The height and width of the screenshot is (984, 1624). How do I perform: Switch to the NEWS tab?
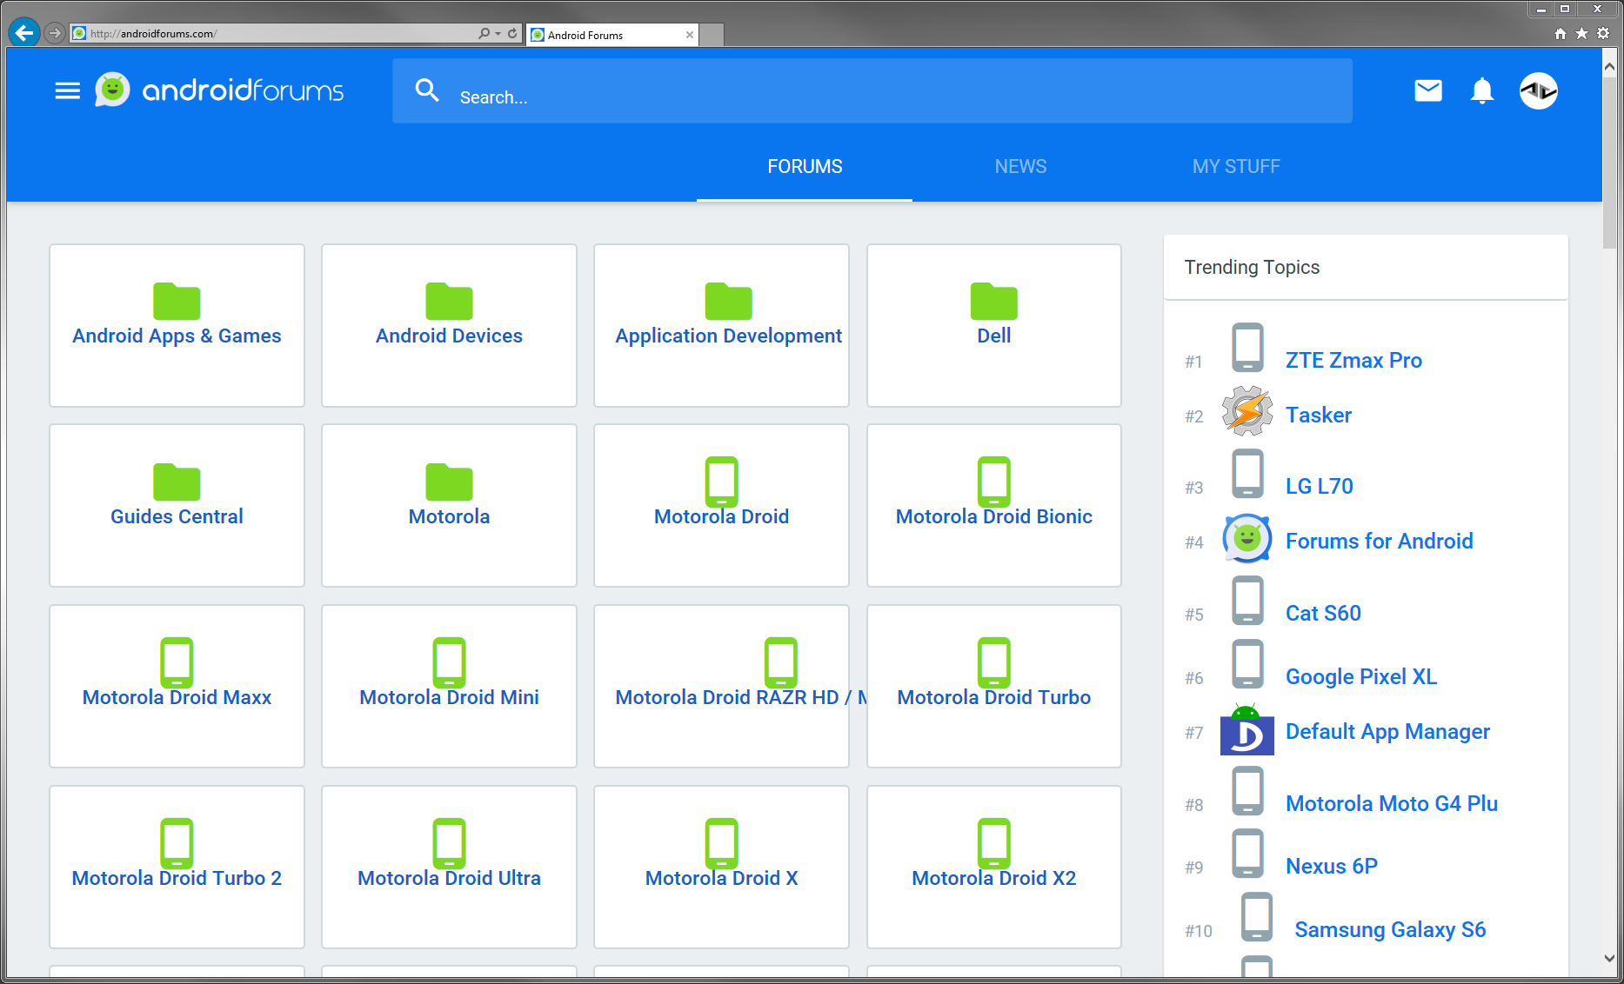1020,166
